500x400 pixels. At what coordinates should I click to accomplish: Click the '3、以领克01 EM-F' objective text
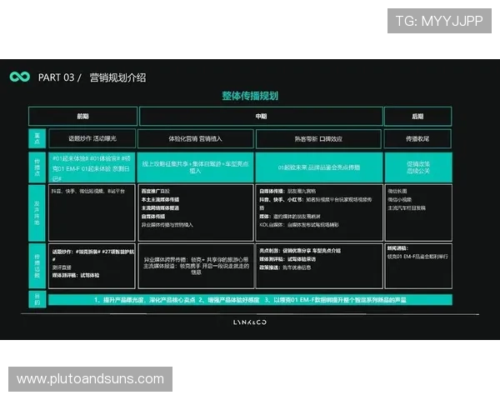click(x=335, y=300)
